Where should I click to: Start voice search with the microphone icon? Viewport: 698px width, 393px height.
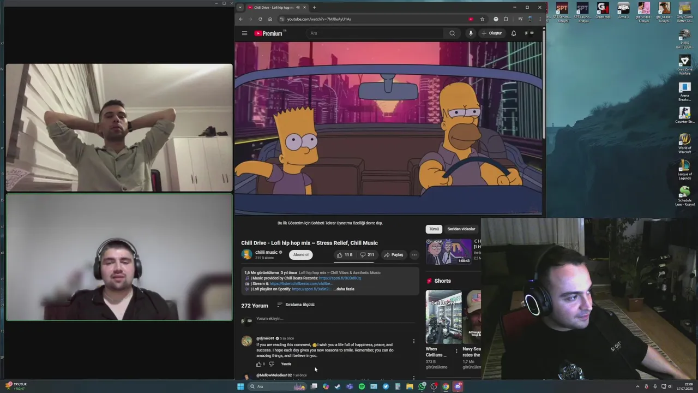(x=471, y=33)
